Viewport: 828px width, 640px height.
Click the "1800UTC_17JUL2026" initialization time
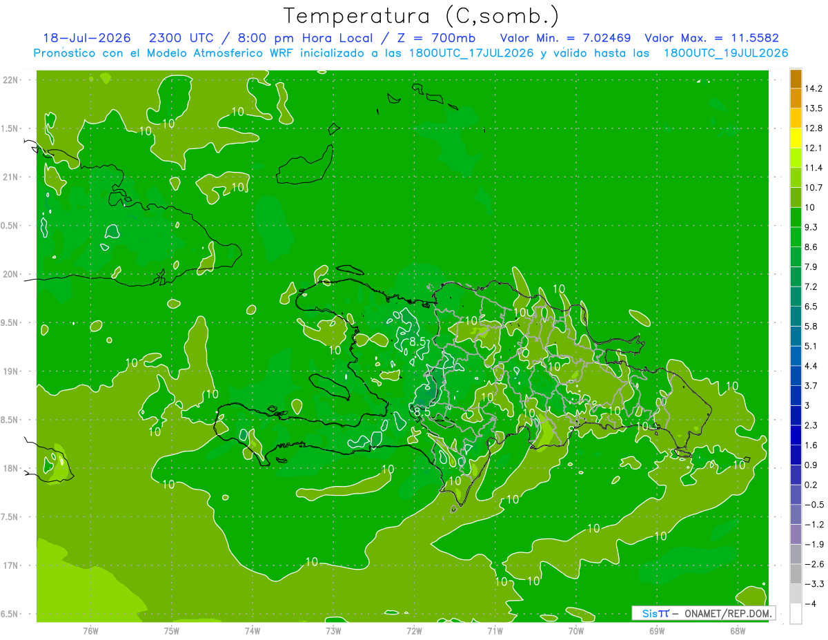pyautogui.click(x=471, y=53)
